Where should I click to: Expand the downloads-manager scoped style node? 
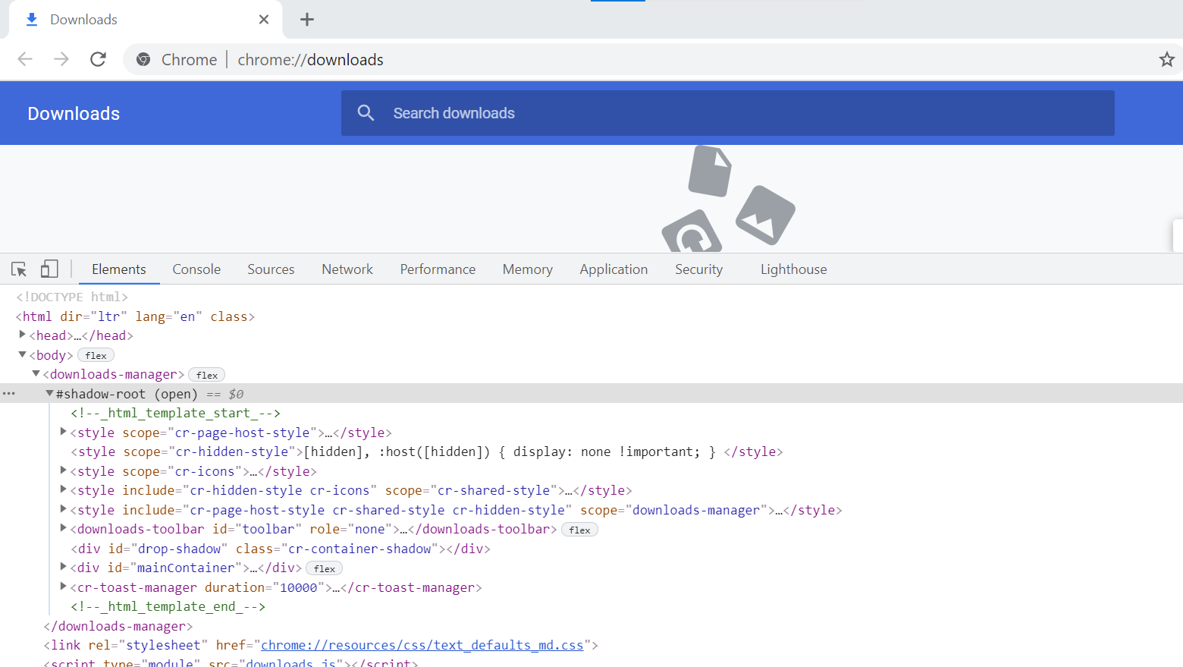click(x=63, y=509)
